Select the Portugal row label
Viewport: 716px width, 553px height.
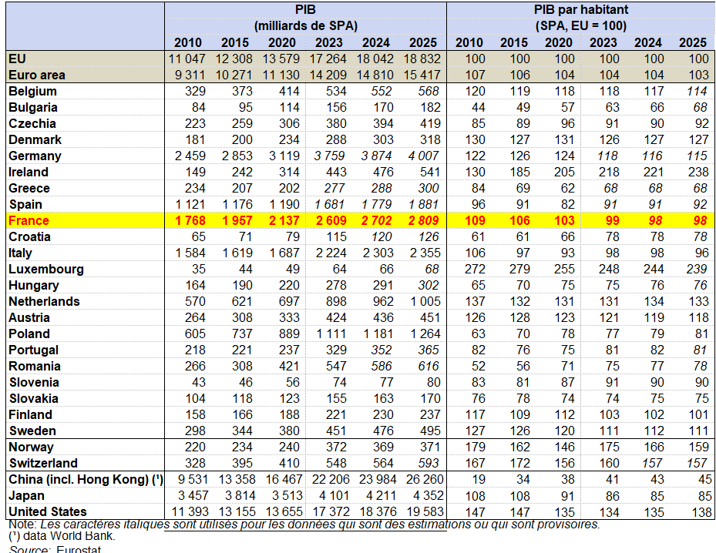click(x=34, y=350)
